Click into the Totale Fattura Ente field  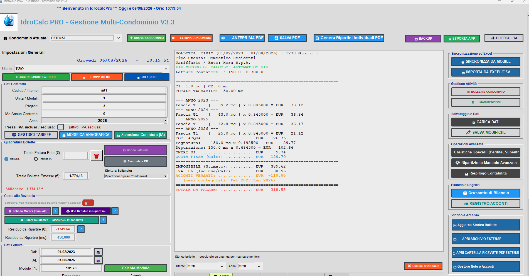pyautogui.click(x=76, y=156)
